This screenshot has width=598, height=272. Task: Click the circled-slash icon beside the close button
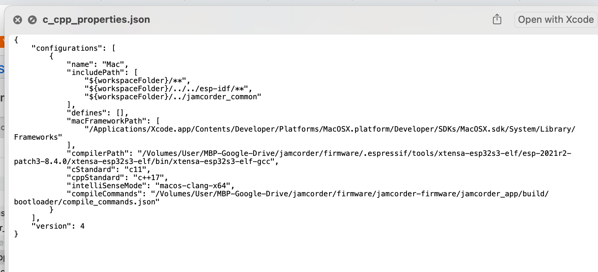click(x=32, y=20)
